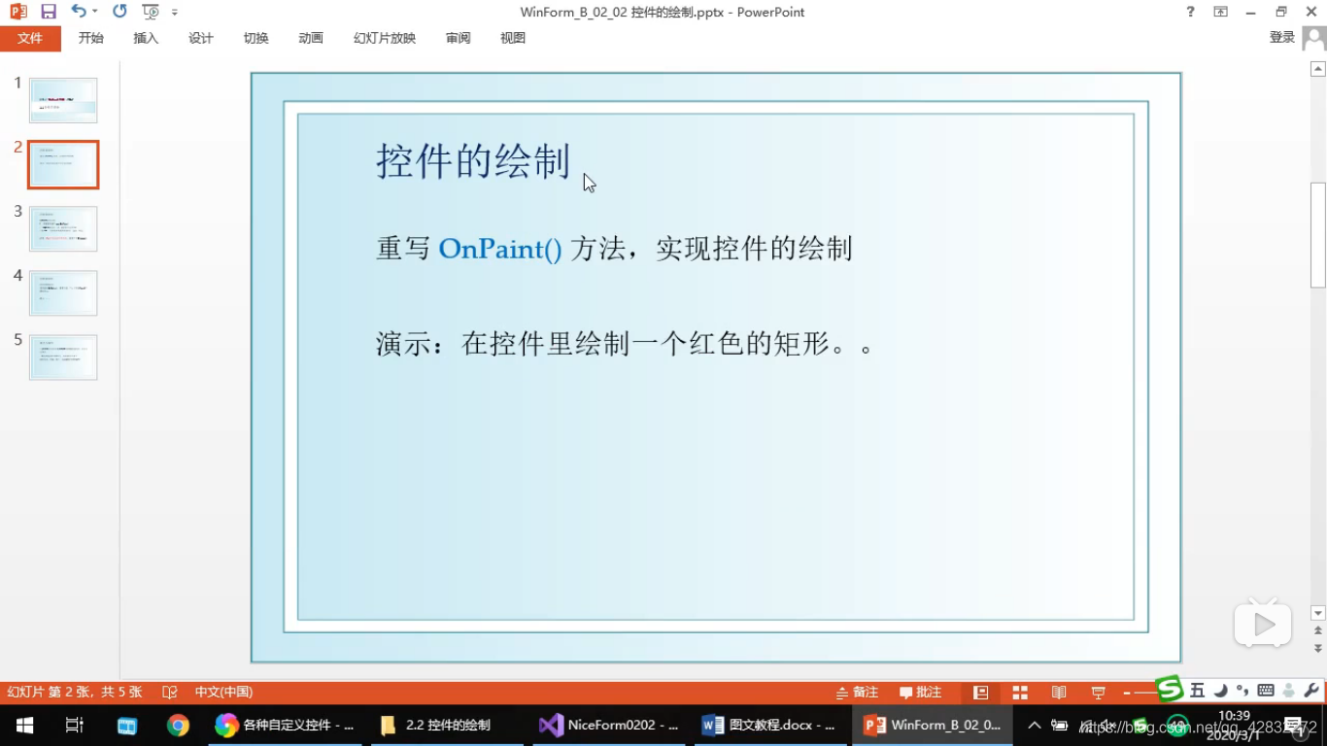Open Task View on the taskbar
1327x746 pixels.
pyautogui.click(x=75, y=726)
